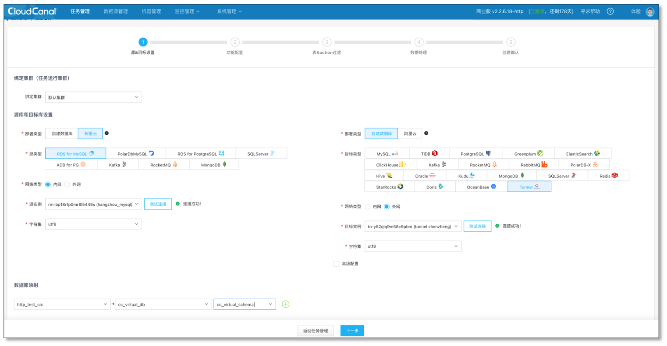Choose MongoDB in the source type list
The height and width of the screenshot is (346, 667).
[x=214, y=165]
